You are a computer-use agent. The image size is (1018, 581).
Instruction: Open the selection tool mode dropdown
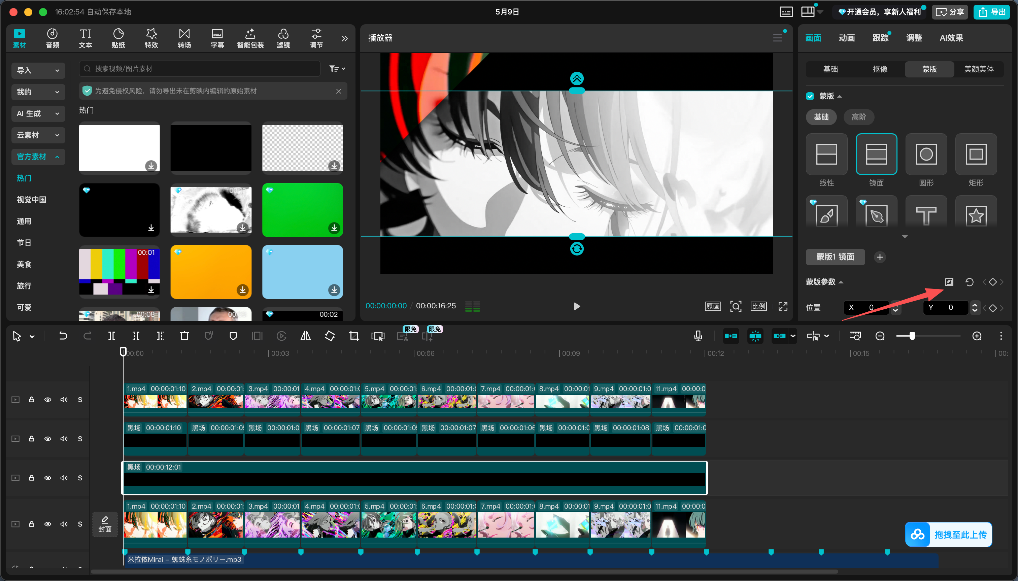[x=32, y=337]
